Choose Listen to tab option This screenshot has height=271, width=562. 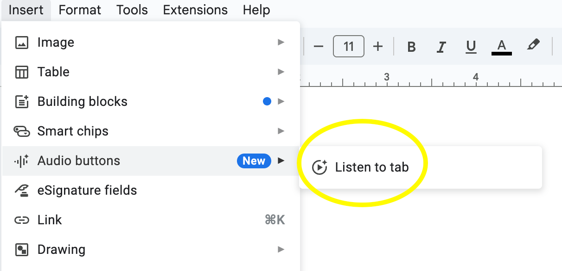(371, 167)
